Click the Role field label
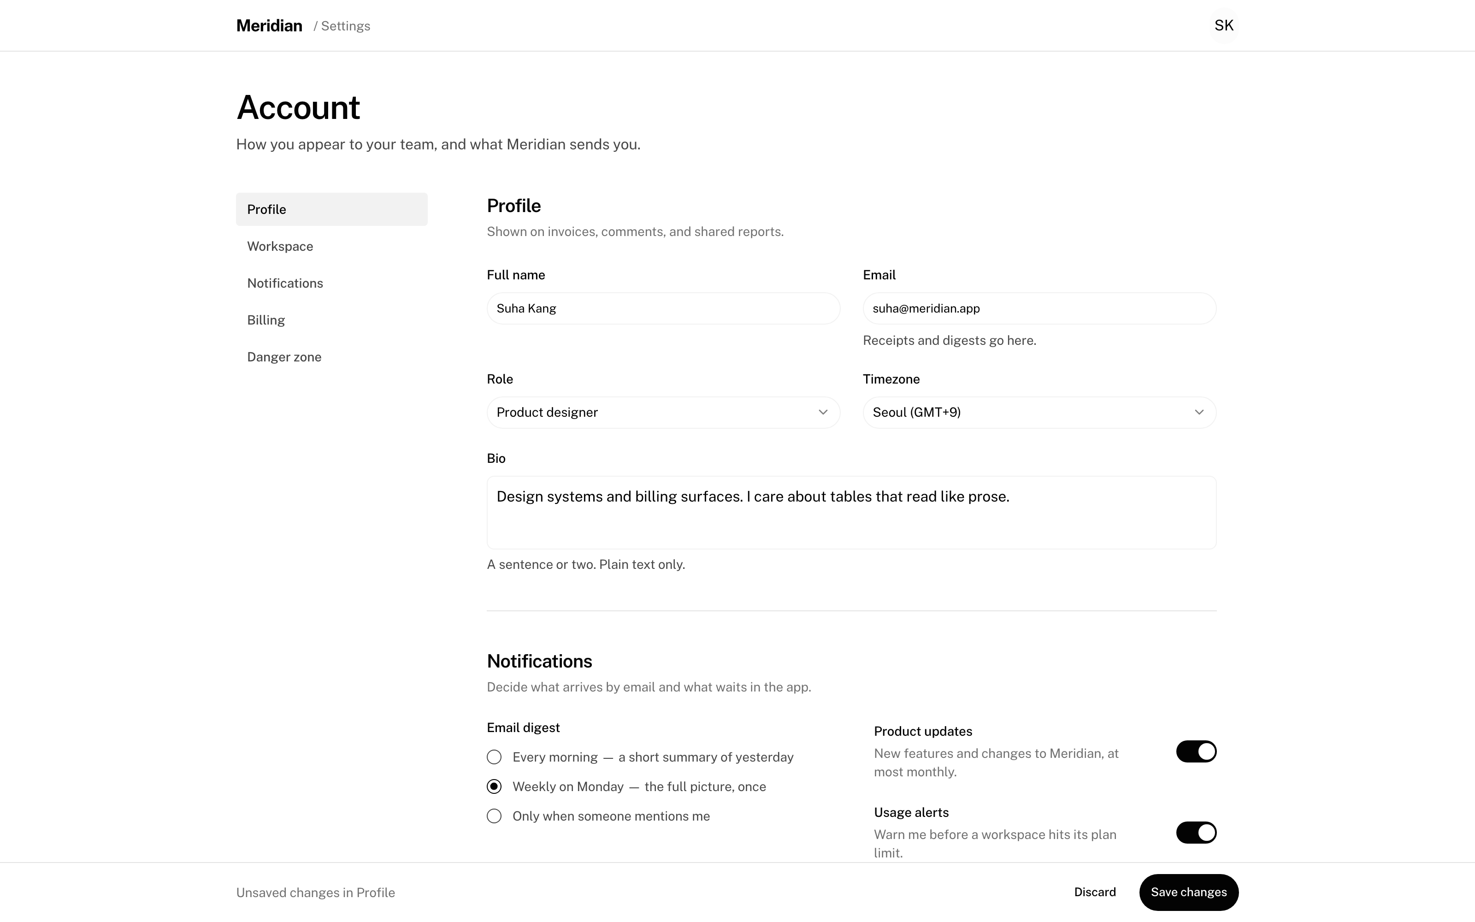This screenshot has width=1475, height=922. pyautogui.click(x=500, y=379)
